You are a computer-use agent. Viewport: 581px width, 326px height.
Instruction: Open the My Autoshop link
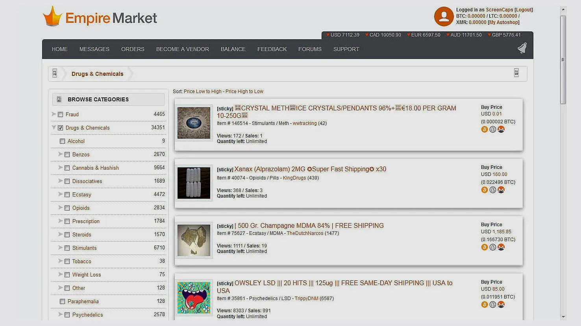coord(503,22)
